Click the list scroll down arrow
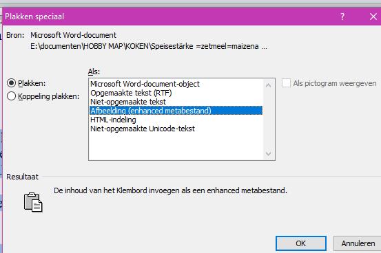 click(x=268, y=153)
